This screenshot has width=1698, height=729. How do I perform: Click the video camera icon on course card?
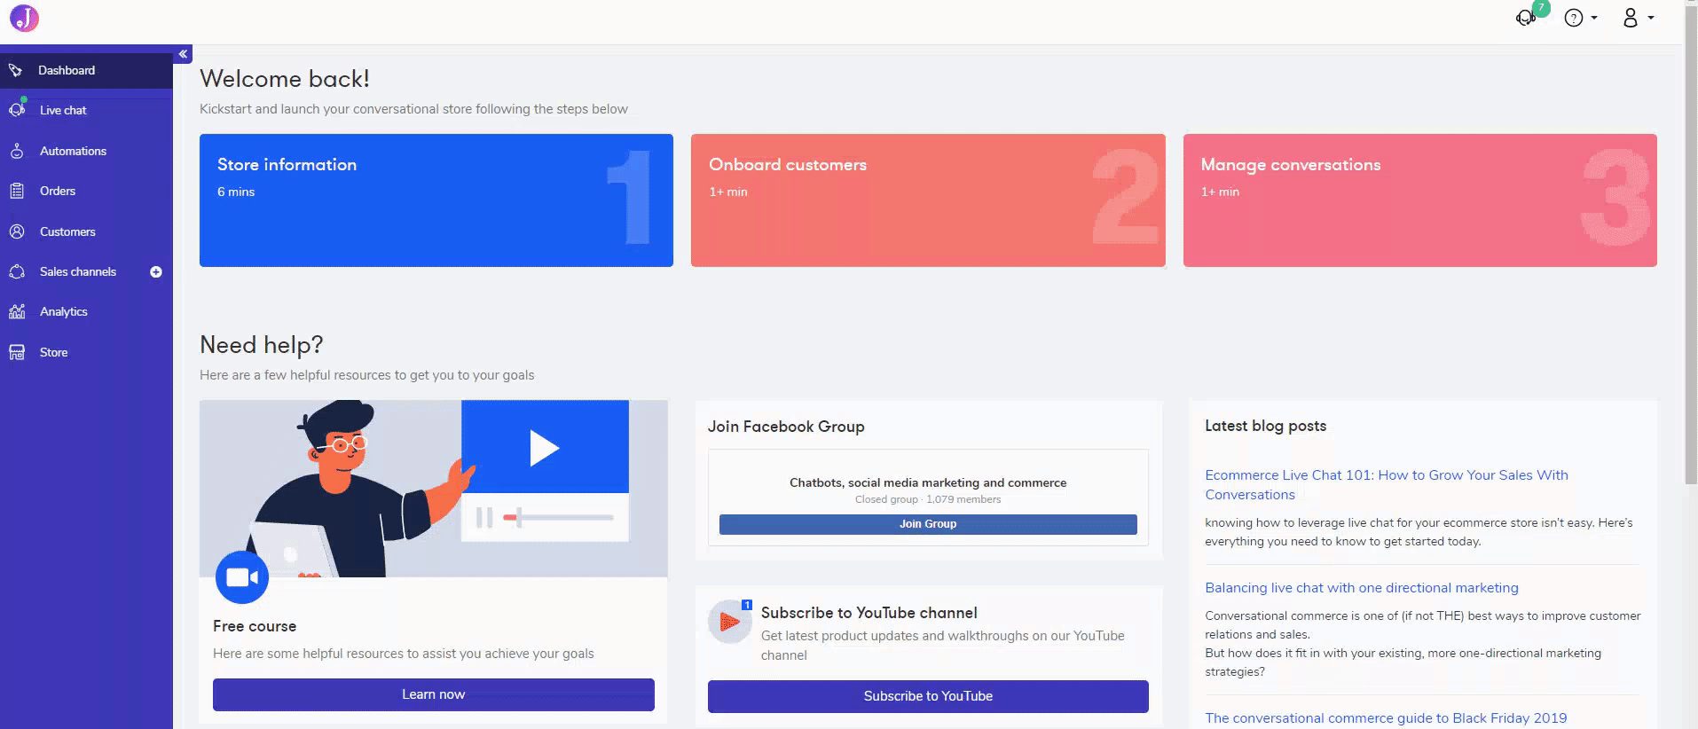pos(242,577)
